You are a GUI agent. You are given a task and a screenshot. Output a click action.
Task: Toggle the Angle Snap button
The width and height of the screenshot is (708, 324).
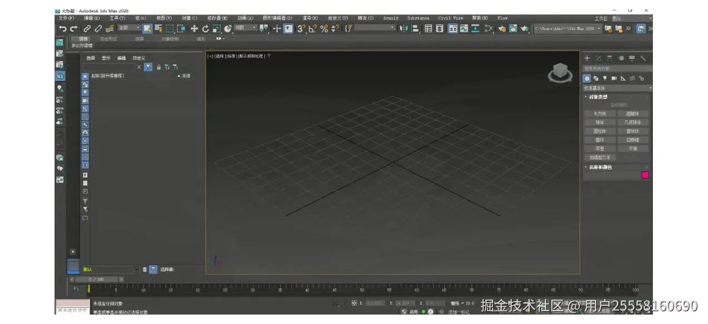point(312,28)
